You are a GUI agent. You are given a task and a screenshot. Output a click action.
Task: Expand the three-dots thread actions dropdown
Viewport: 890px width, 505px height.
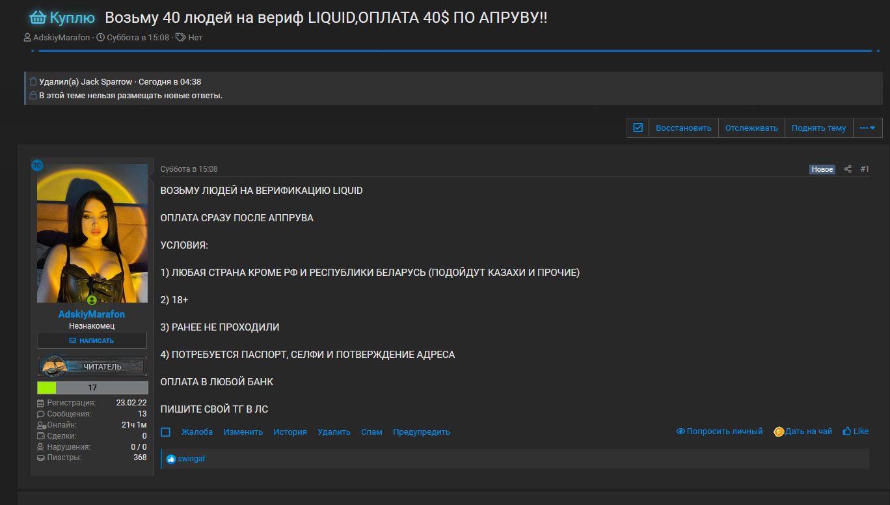point(867,128)
